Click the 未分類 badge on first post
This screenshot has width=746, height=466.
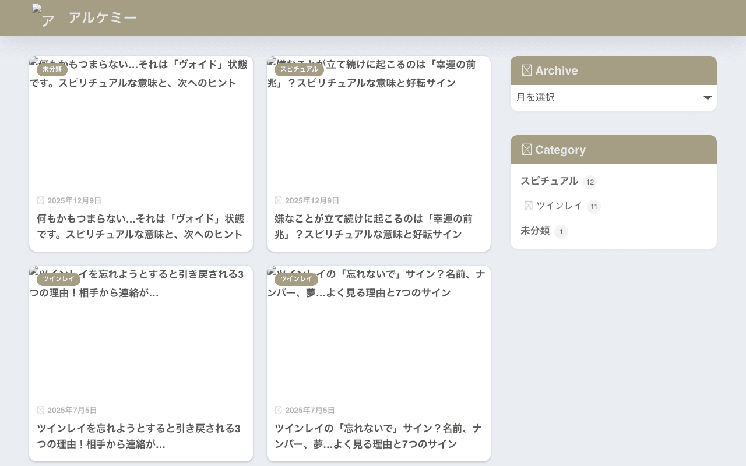pos(52,69)
